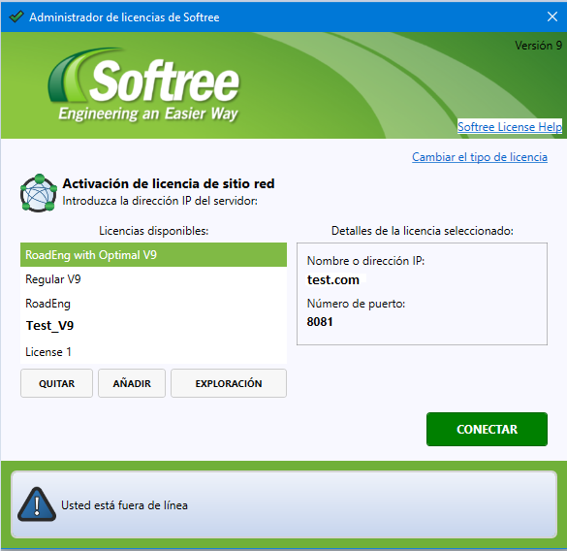Click the Softree logo in the banner
This screenshot has width=567, height=551.
tap(143, 85)
